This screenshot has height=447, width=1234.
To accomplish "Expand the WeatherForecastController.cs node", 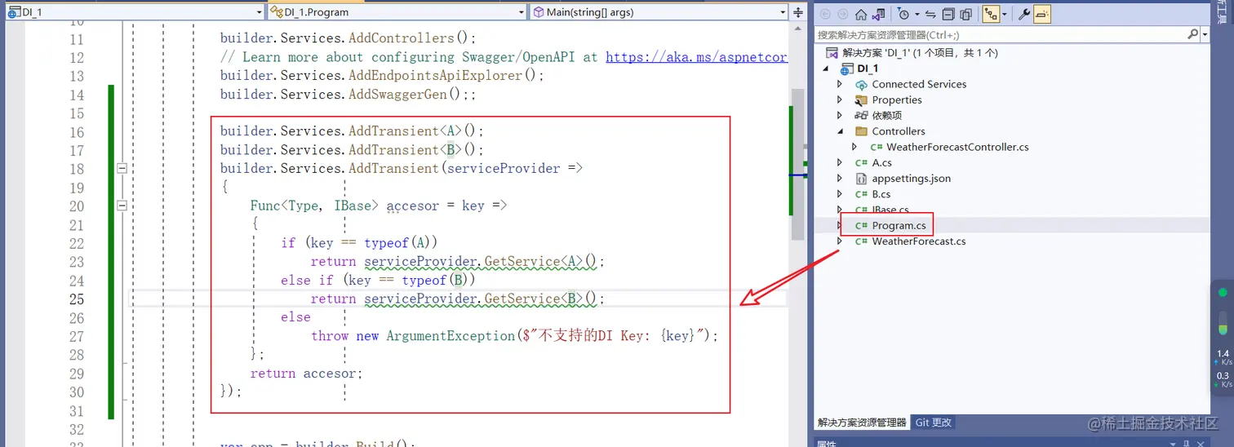I will [854, 147].
